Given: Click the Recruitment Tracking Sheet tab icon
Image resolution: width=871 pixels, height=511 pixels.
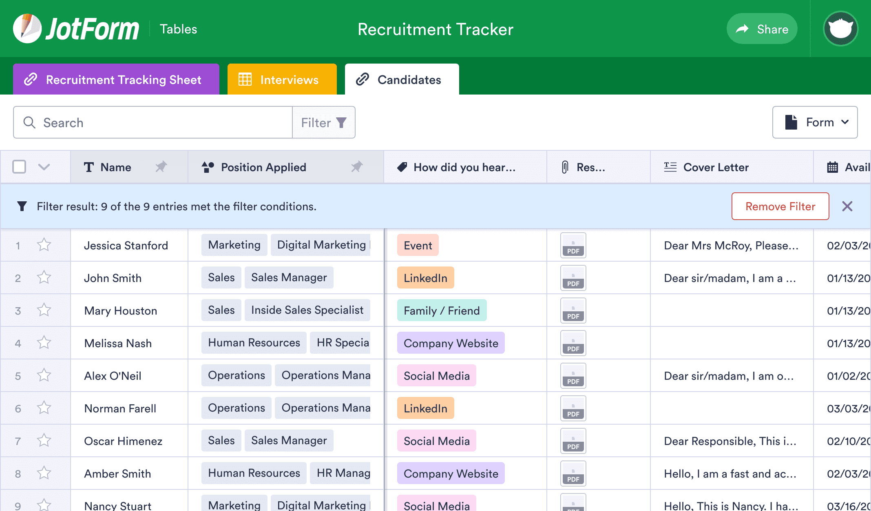Looking at the screenshot, I should click(x=31, y=79).
